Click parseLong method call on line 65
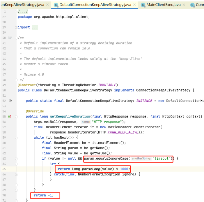This screenshot has width=204, height=202. 91,169
